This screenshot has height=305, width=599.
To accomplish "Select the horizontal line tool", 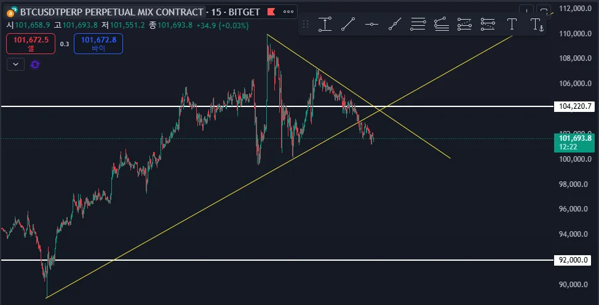I will pyautogui.click(x=371, y=24).
